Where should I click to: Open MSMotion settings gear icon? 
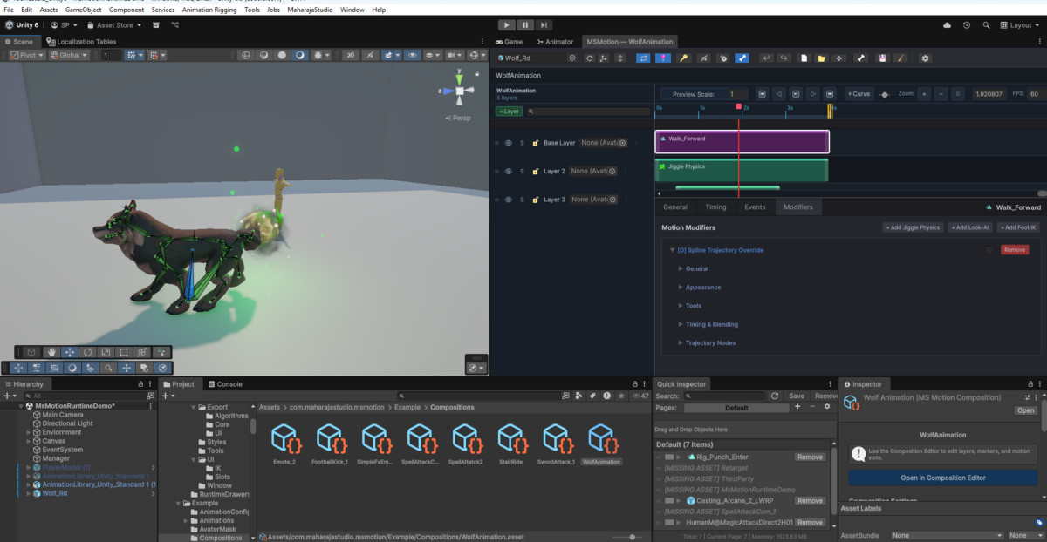click(x=926, y=58)
